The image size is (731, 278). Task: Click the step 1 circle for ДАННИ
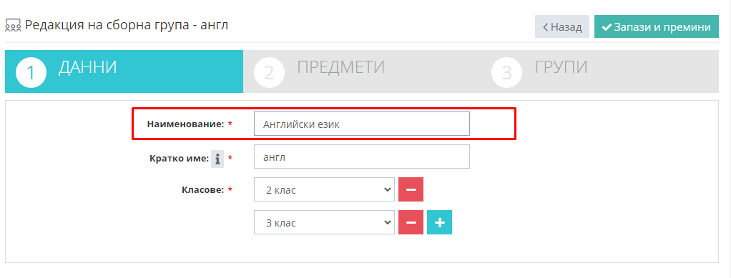tap(31, 73)
